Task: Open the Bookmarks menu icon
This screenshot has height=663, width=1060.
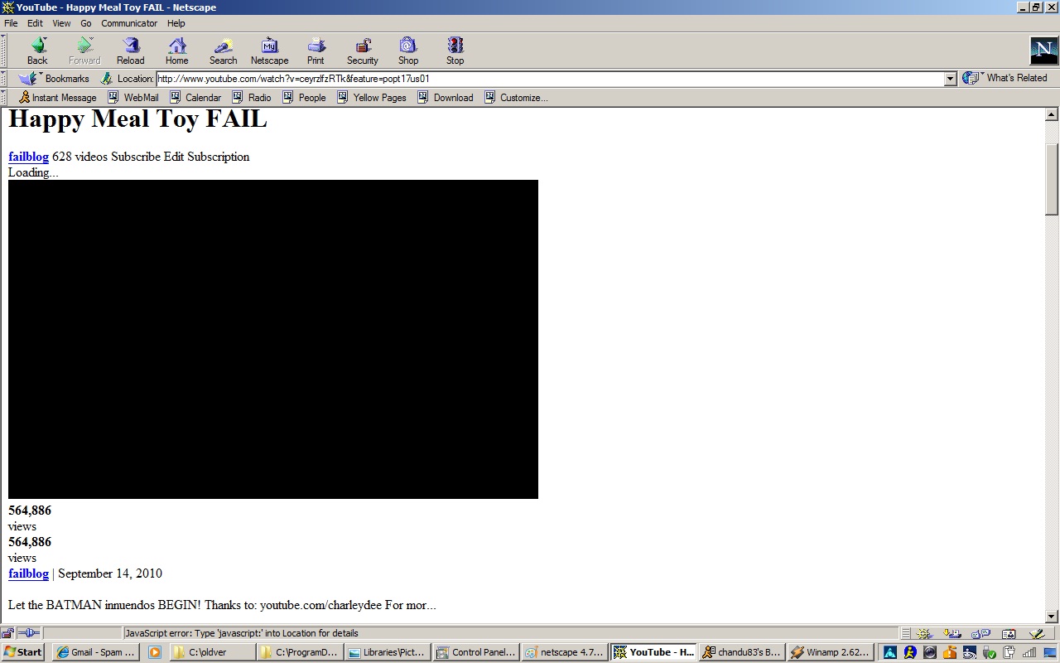Action: click(29, 79)
